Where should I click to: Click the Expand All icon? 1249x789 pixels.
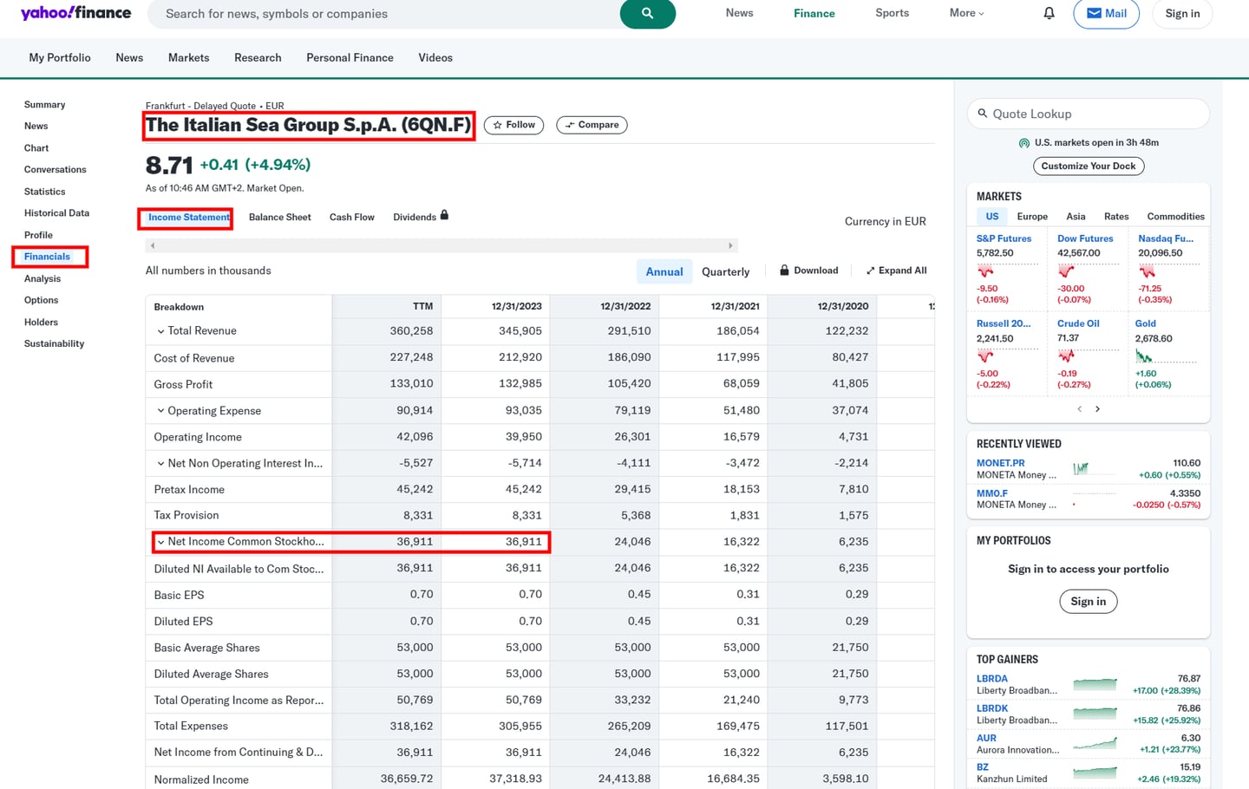[x=869, y=270]
